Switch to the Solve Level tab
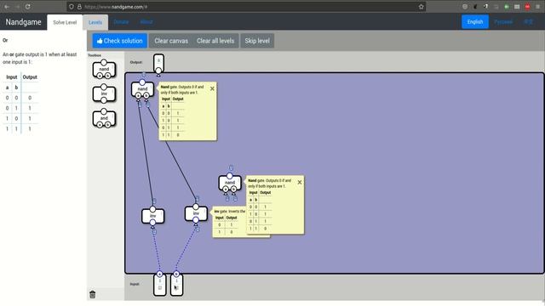This screenshot has height=306, width=545. tap(65, 22)
